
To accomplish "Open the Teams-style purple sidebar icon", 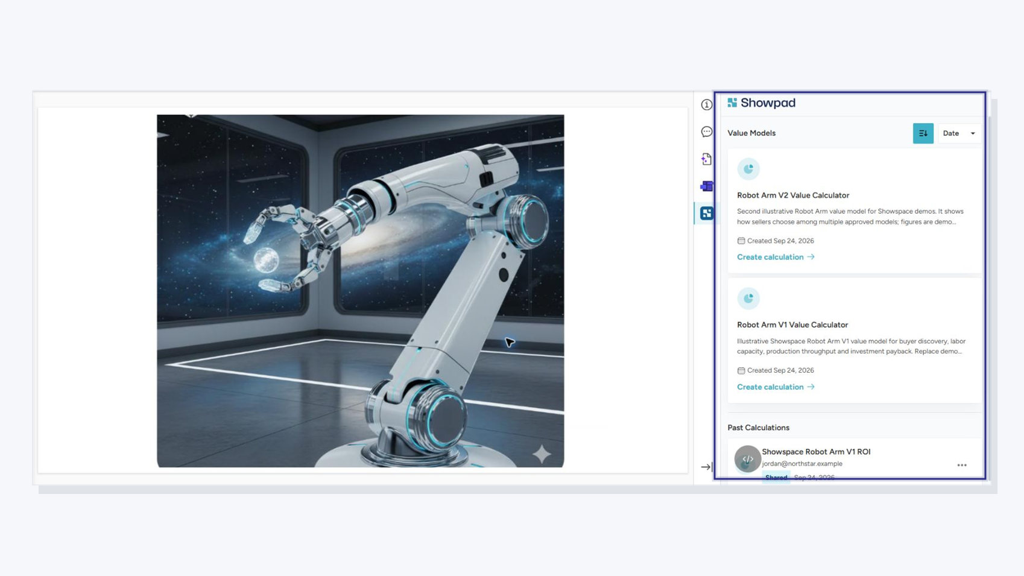I will [706, 186].
